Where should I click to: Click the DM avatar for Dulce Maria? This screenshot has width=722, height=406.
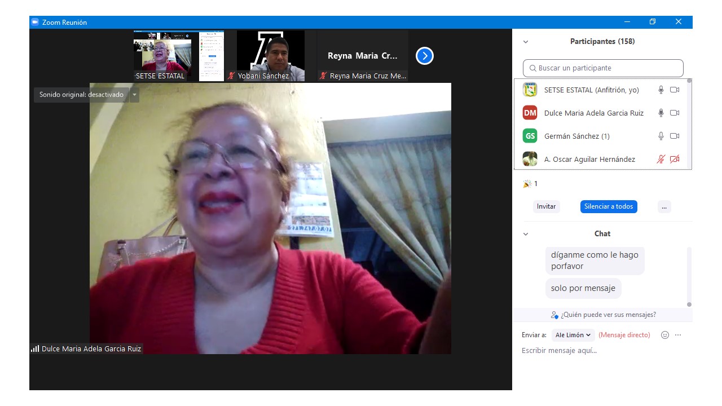[x=530, y=113]
